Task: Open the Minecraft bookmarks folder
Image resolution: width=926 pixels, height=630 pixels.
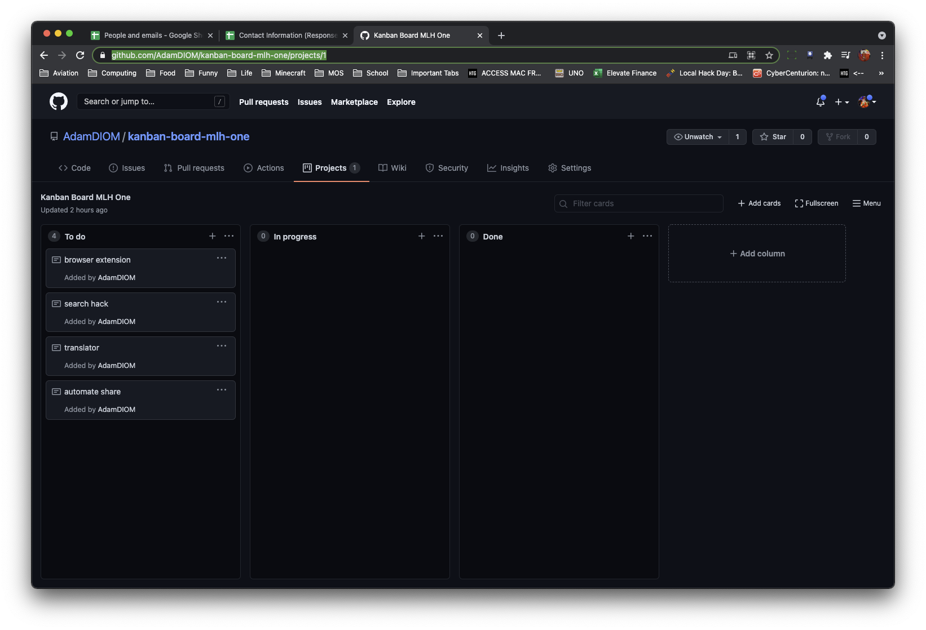Action: pyautogui.click(x=284, y=73)
